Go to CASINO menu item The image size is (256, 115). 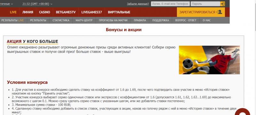44,12
